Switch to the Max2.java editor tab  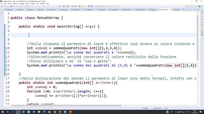point(20,10)
